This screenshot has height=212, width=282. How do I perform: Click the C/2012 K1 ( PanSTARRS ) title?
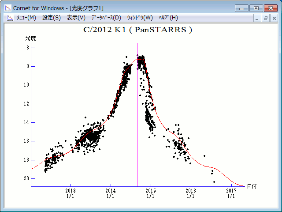point(138,30)
